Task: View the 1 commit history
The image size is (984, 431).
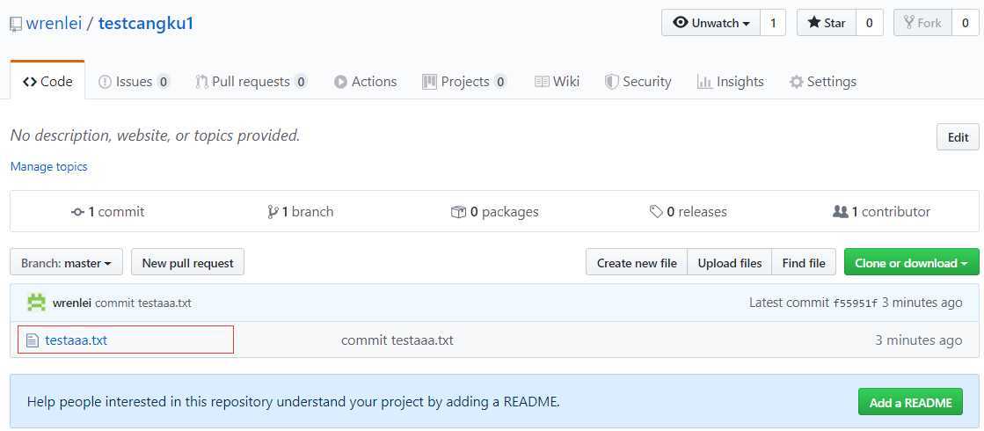Action: pos(108,212)
